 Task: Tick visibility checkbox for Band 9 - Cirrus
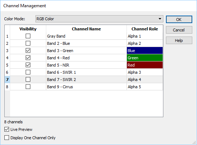pos(28,87)
